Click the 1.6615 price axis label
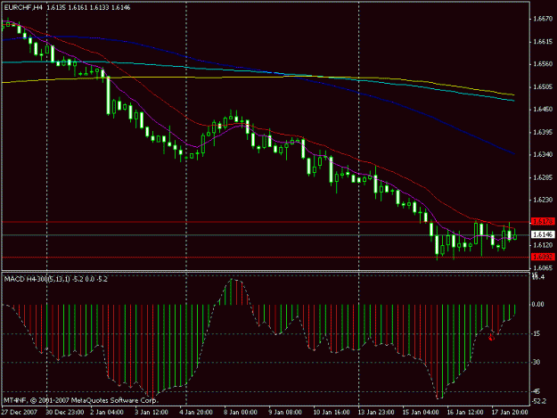 point(543,42)
